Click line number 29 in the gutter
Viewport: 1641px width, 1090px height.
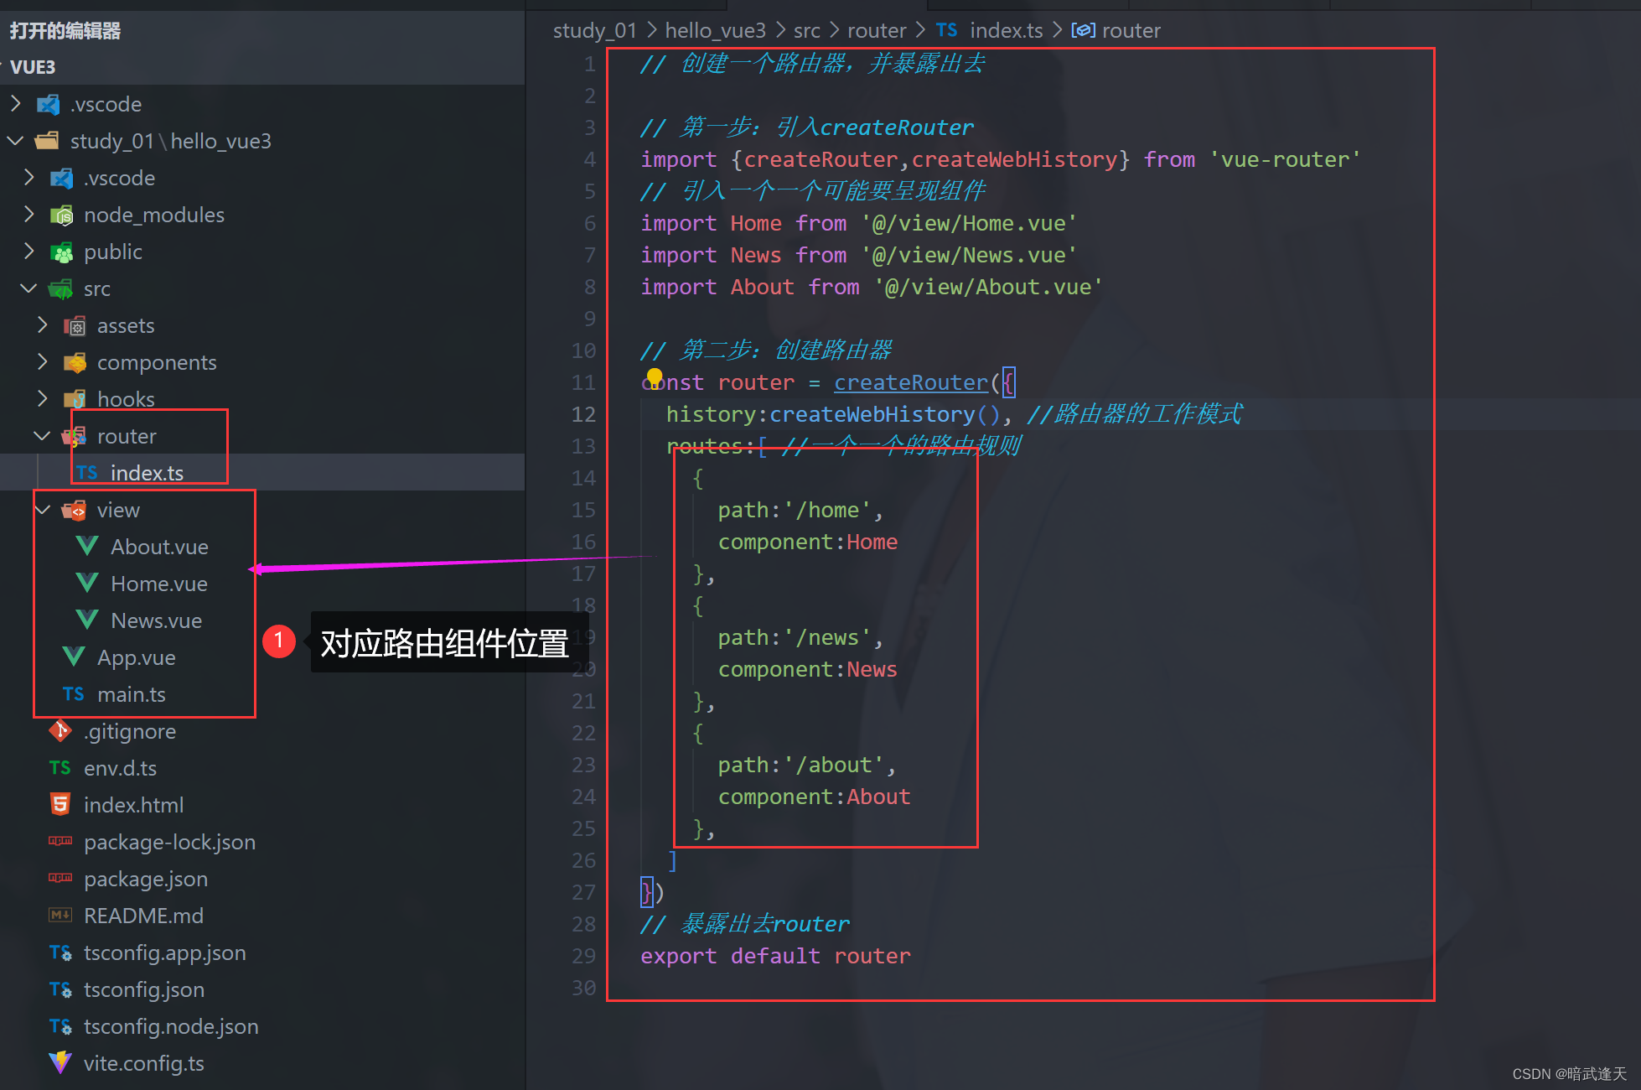(584, 956)
